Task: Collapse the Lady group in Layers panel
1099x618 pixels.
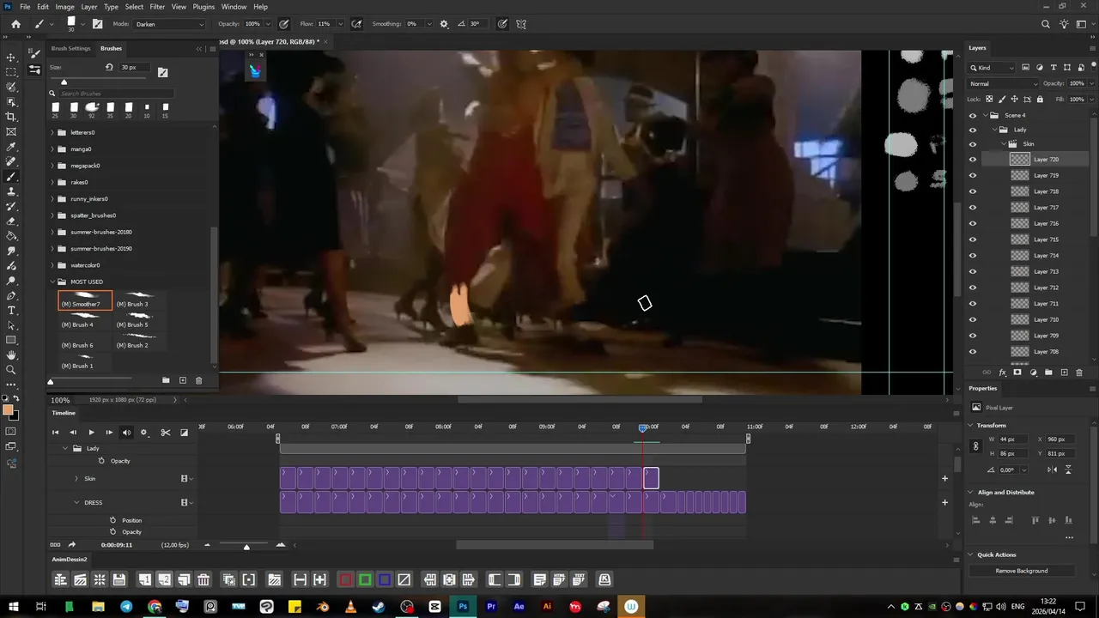Action: (x=996, y=130)
